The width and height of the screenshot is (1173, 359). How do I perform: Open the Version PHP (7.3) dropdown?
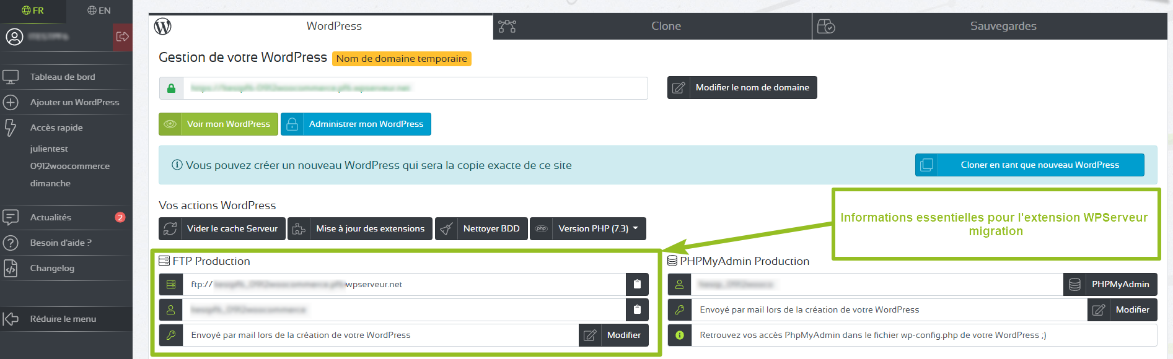coord(598,228)
